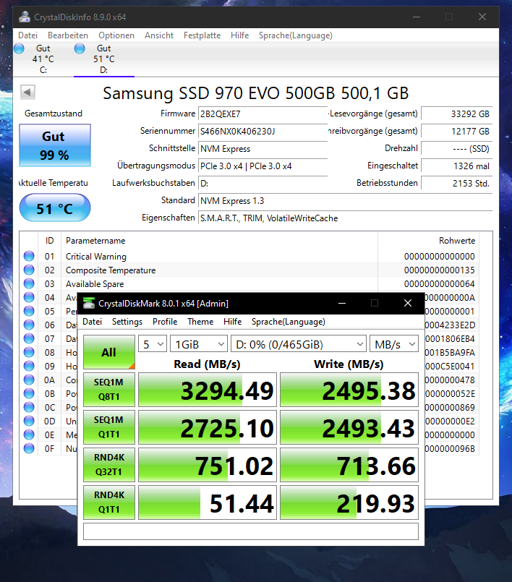Select drive D: tab in disk list
This screenshot has height=582, width=512.
point(104,59)
